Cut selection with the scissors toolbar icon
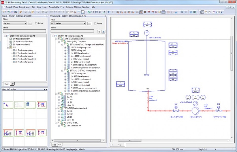Screen dimensions: 237x152 point(25,12)
